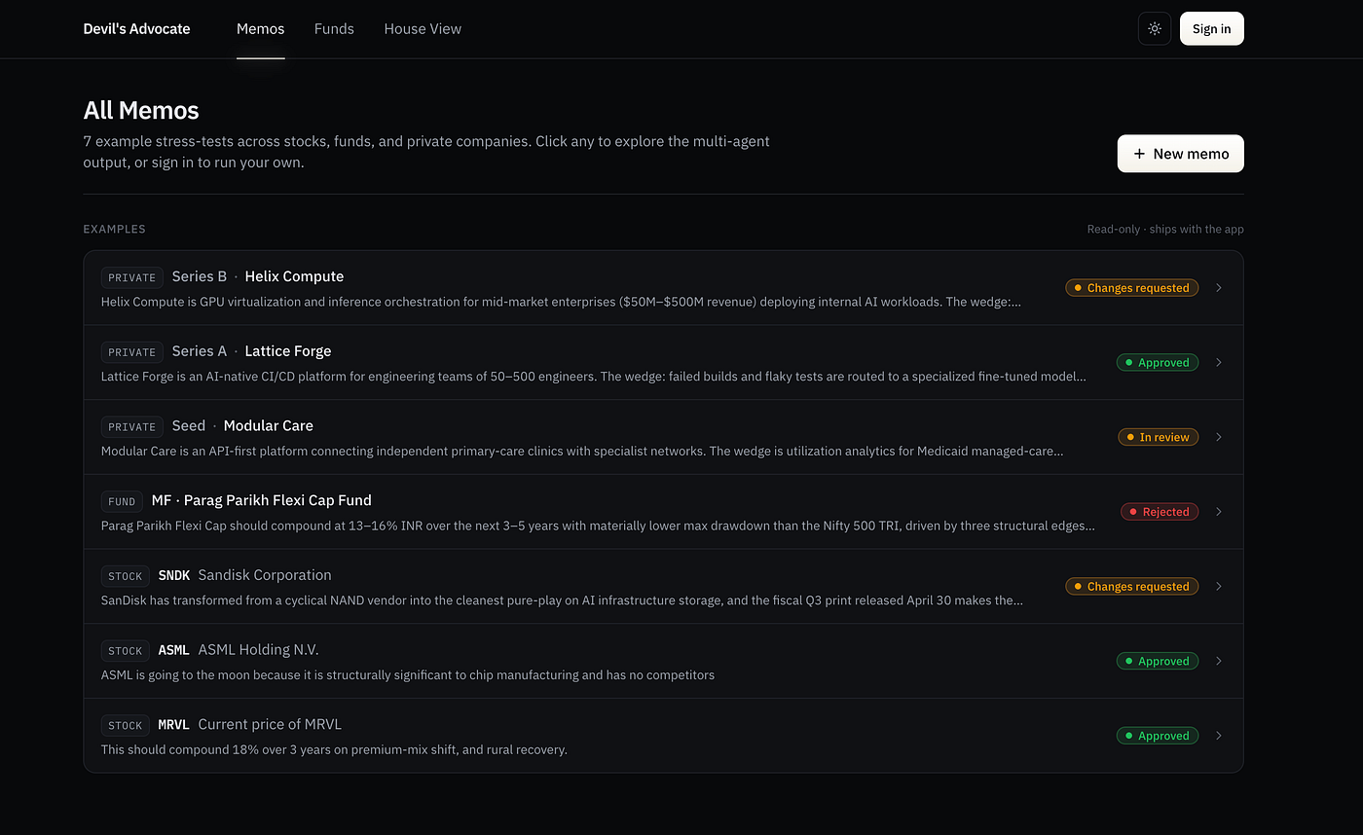Click the Approved badge on the MRVL row

1158,736
